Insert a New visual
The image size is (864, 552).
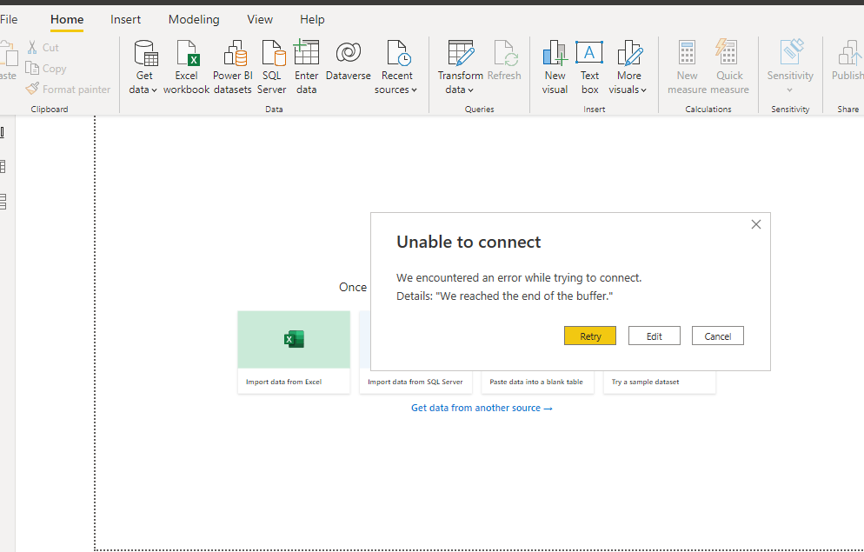[x=555, y=67]
